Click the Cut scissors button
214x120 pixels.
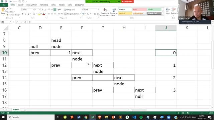pyautogui.click(x=9, y=9)
